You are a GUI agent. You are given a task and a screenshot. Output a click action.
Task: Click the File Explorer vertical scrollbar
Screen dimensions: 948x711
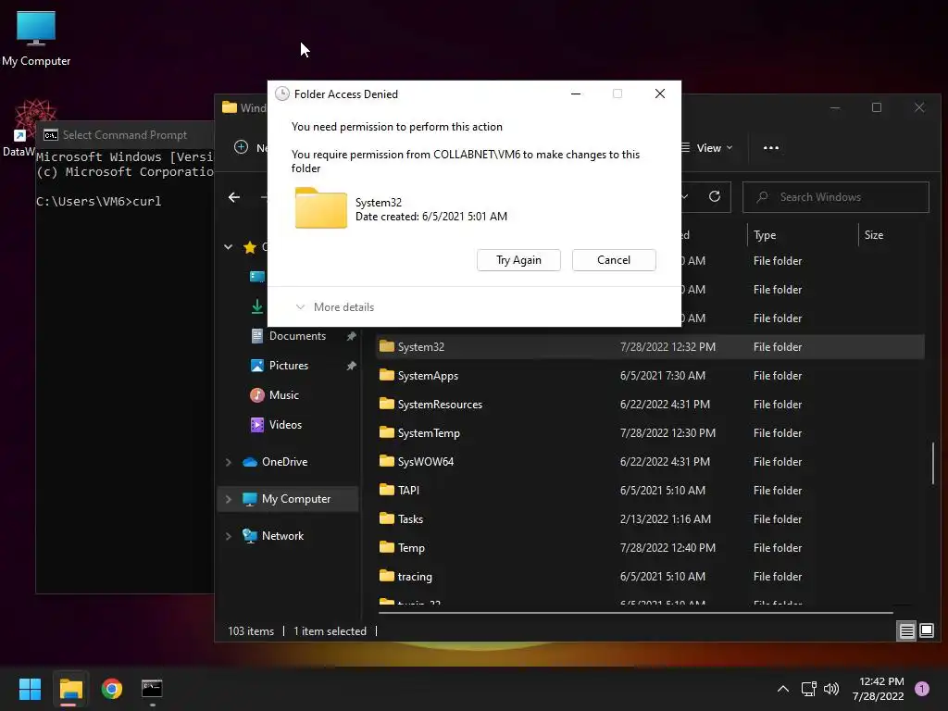933,464
